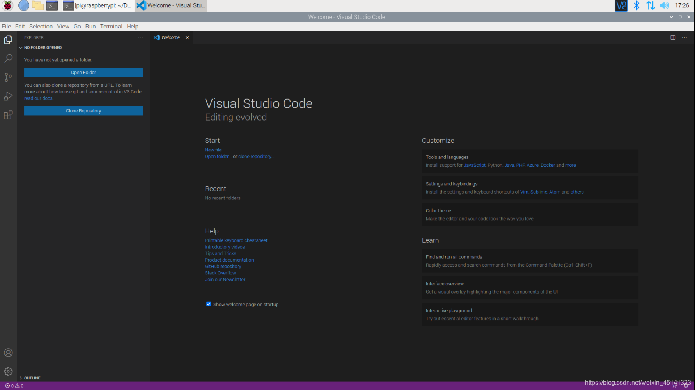
Task: Click the VNC server tray icon
Action: click(621, 5)
